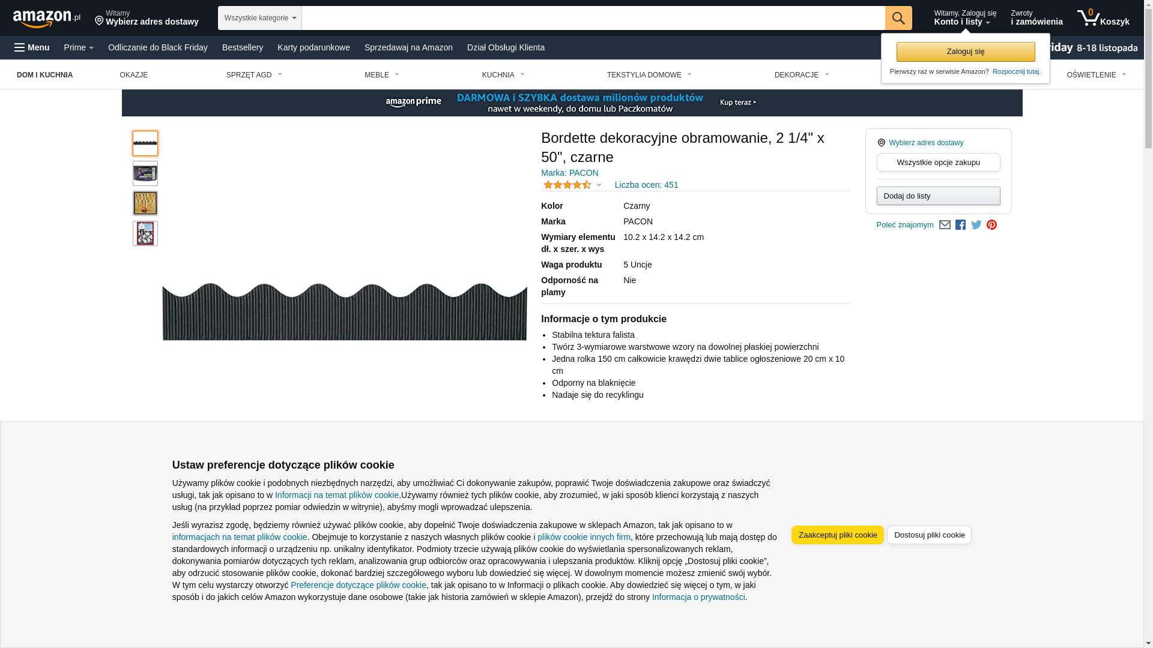Click the search magnifier button

(x=898, y=18)
